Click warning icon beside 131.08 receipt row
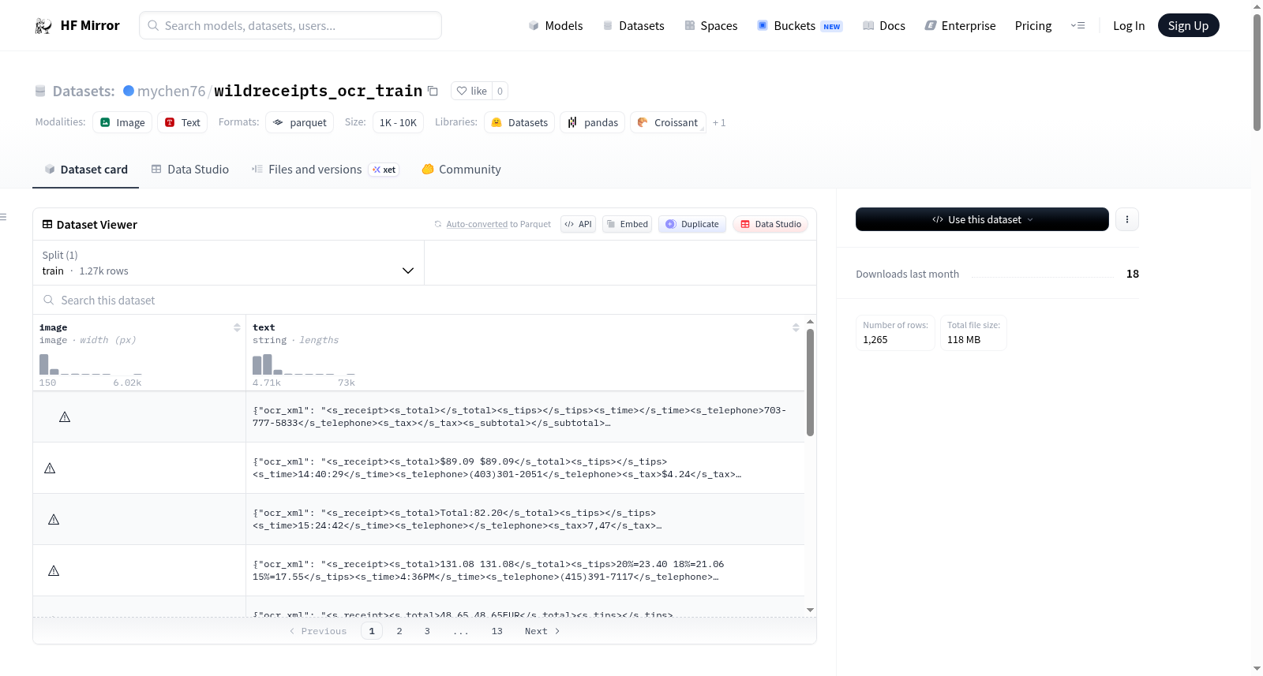 click(x=54, y=570)
